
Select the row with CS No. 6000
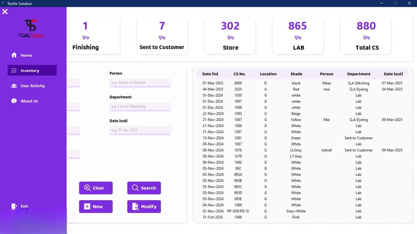pyautogui.click(x=238, y=83)
